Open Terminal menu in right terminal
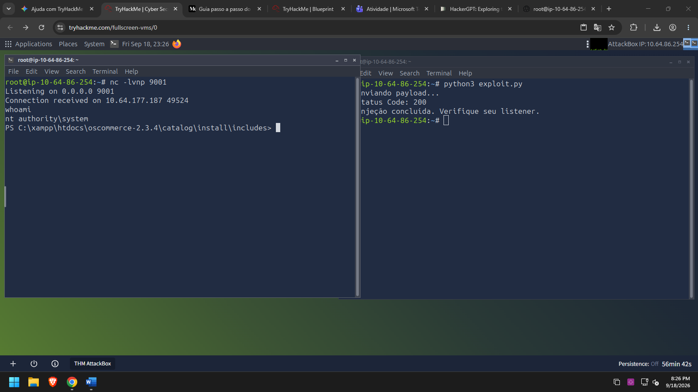 click(439, 73)
